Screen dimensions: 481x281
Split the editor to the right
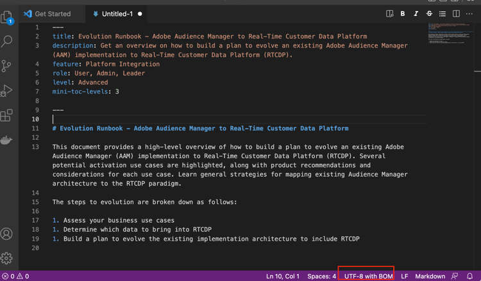[x=456, y=14]
